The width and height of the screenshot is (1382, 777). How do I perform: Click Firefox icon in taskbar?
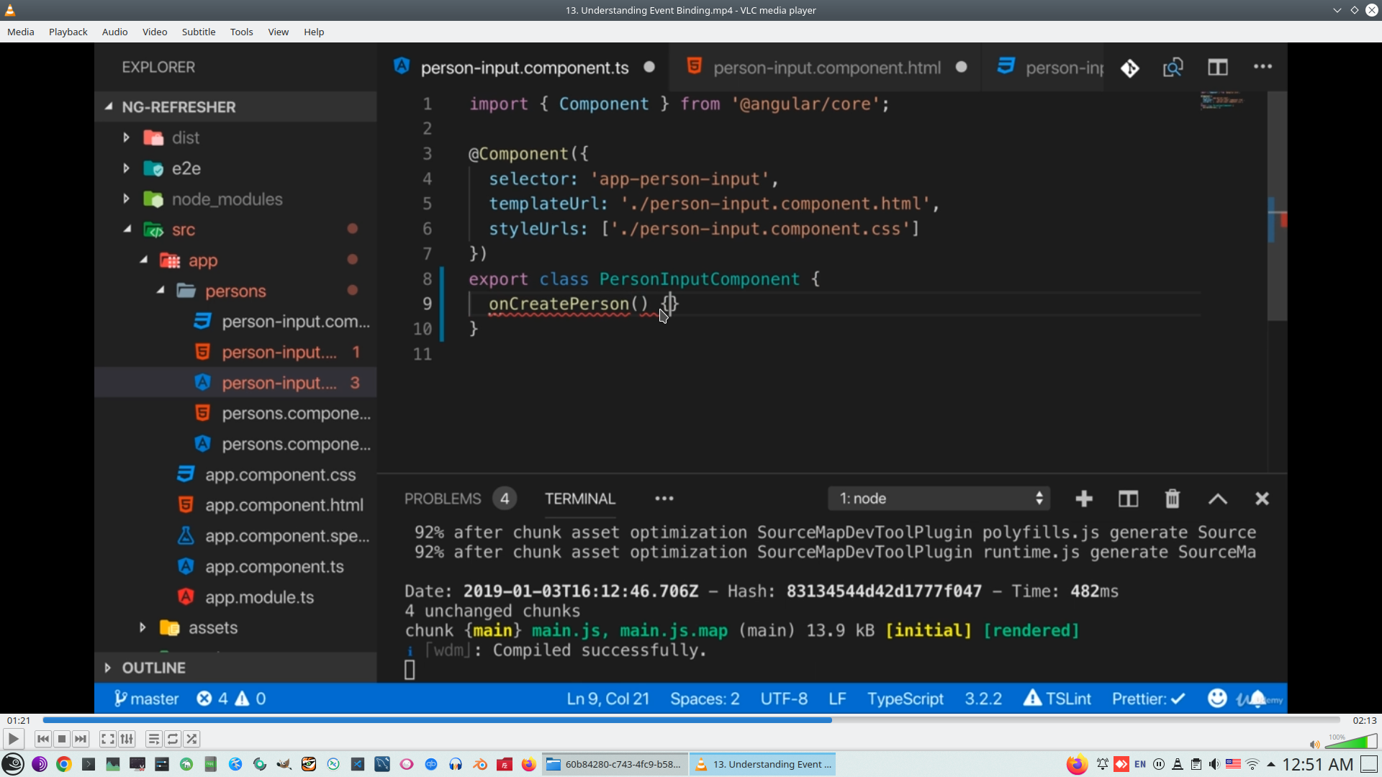pos(528,764)
